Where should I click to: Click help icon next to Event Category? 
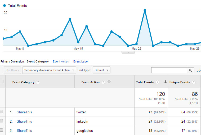click(x=38, y=82)
